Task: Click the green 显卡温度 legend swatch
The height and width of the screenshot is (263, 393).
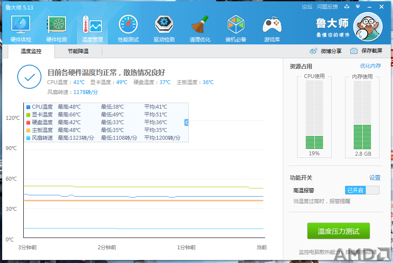Action: pos(29,115)
